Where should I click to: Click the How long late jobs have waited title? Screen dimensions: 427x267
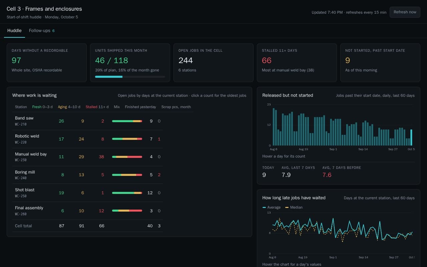coord(294,198)
